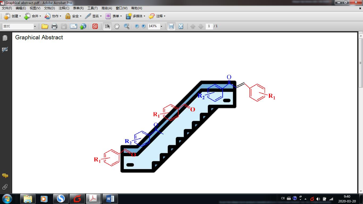This screenshot has height=204, width=363.
Task: Toggle fit one full page view
Action: click(181, 26)
